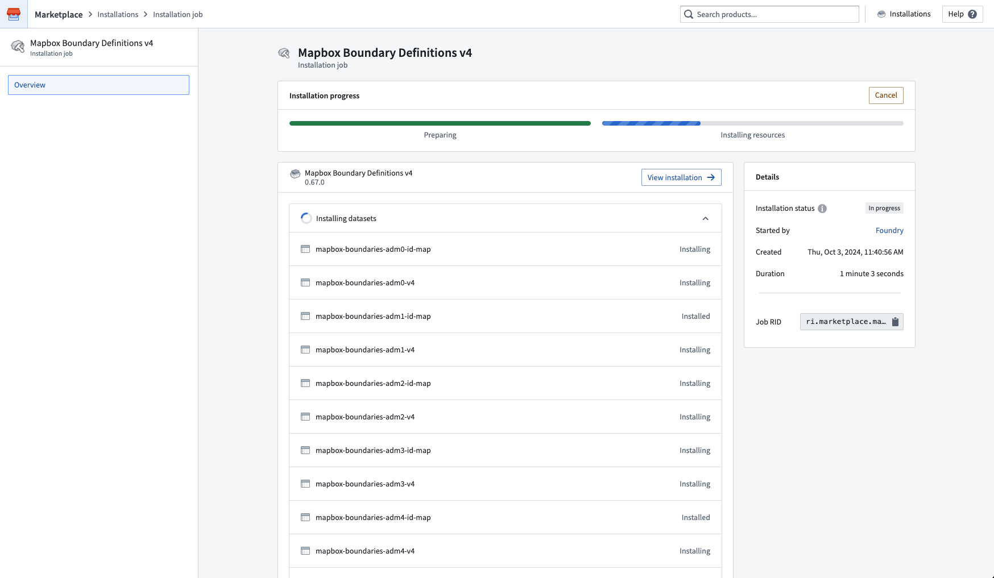Viewport: 994px width, 578px height.
Task: Click dataset icon for mapbox-boundaries-adm2-v4
Action: coord(305,417)
